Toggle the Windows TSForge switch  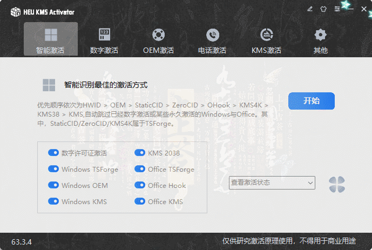53,169
